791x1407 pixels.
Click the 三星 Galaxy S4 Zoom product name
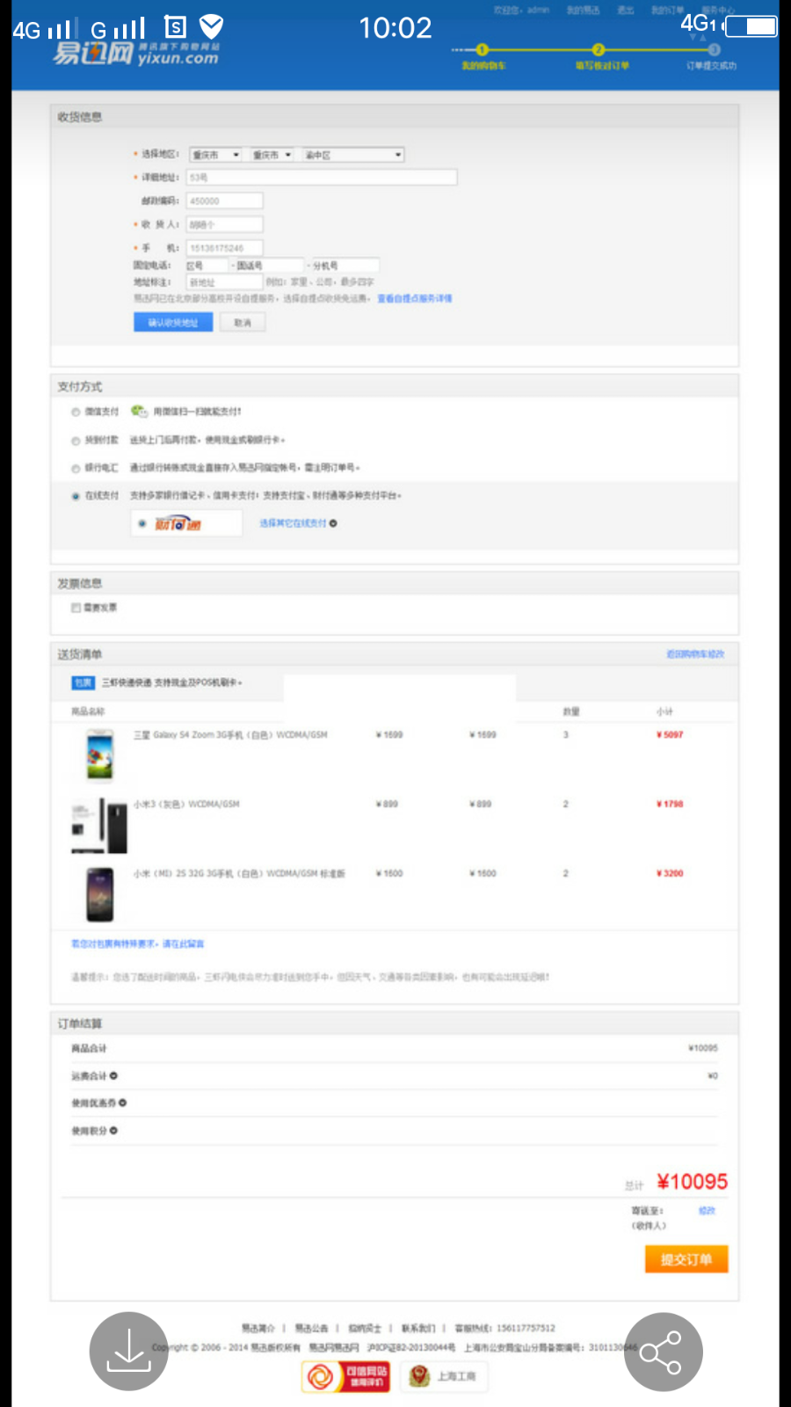coord(230,734)
